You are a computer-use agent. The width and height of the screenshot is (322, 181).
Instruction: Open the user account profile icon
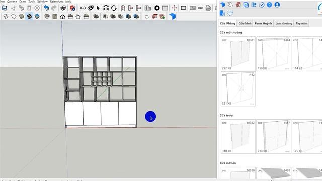point(277,5)
